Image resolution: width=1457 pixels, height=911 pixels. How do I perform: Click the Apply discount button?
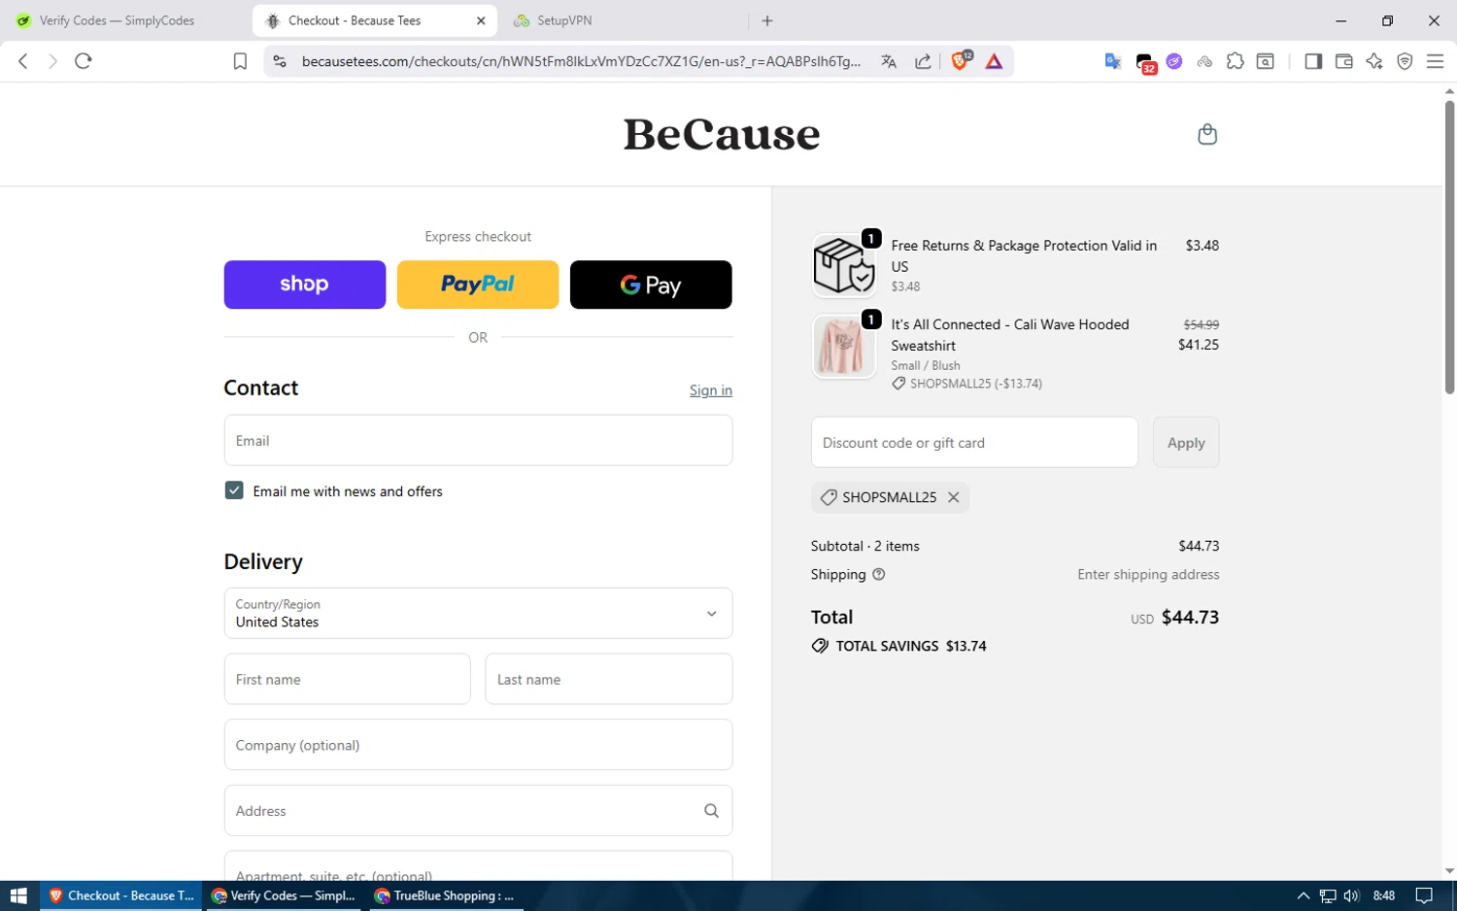(x=1186, y=443)
